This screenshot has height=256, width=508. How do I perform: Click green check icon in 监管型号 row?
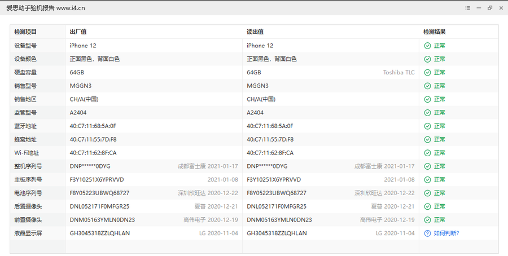[427, 113]
